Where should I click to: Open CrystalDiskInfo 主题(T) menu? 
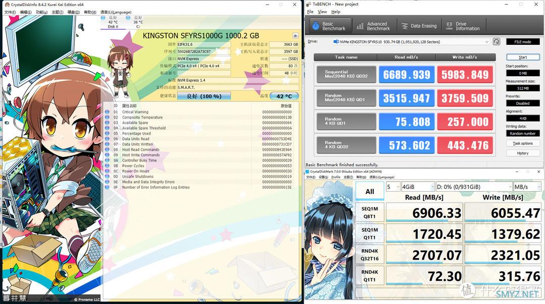(58, 12)
